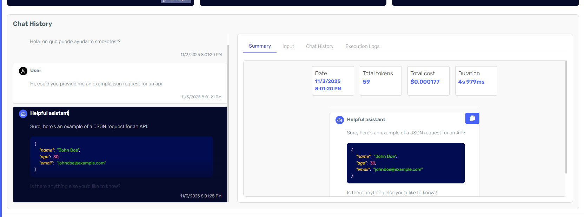
Task: Click the Total cost value $0.000177
Action: (425, 82)
